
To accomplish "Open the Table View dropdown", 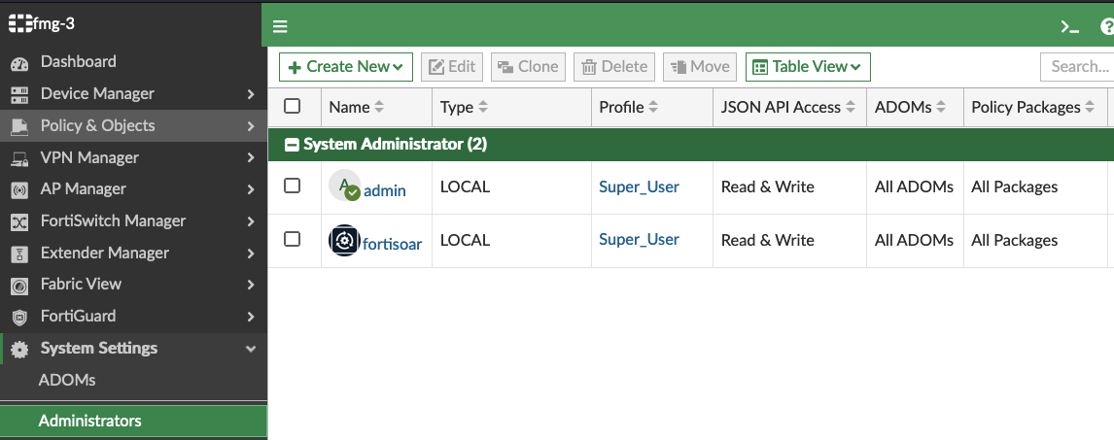I will pos(808,67).
